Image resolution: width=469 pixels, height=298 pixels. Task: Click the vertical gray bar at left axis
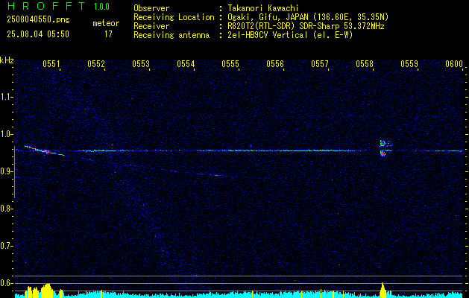point(14,172)
